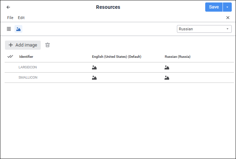Click the Identifier column header
Viewport: 236px width, 159px height.
(x=26, y=56)
